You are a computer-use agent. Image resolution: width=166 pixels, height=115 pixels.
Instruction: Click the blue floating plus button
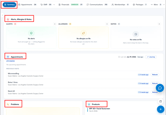(x=161, y=109)
